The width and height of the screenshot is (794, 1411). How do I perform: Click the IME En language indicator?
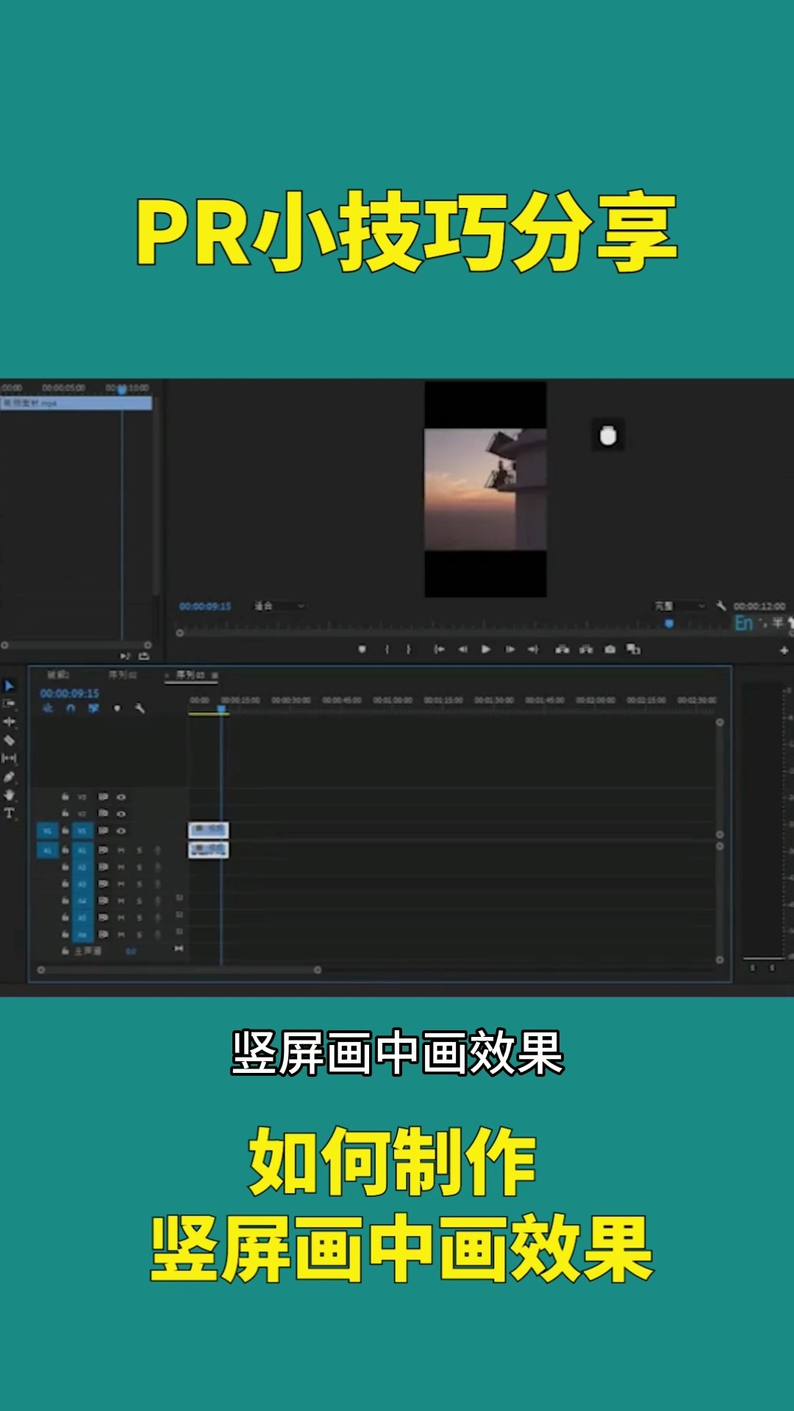pos(743,623)
